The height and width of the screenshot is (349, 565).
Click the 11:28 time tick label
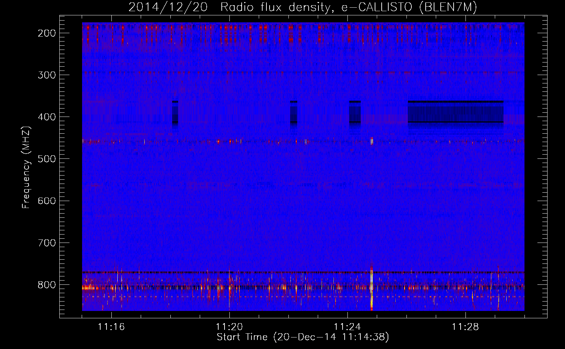coord(465,327)
